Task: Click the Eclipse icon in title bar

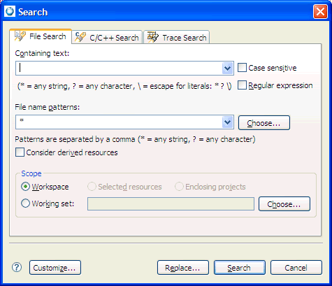Action: pos(10,12)
